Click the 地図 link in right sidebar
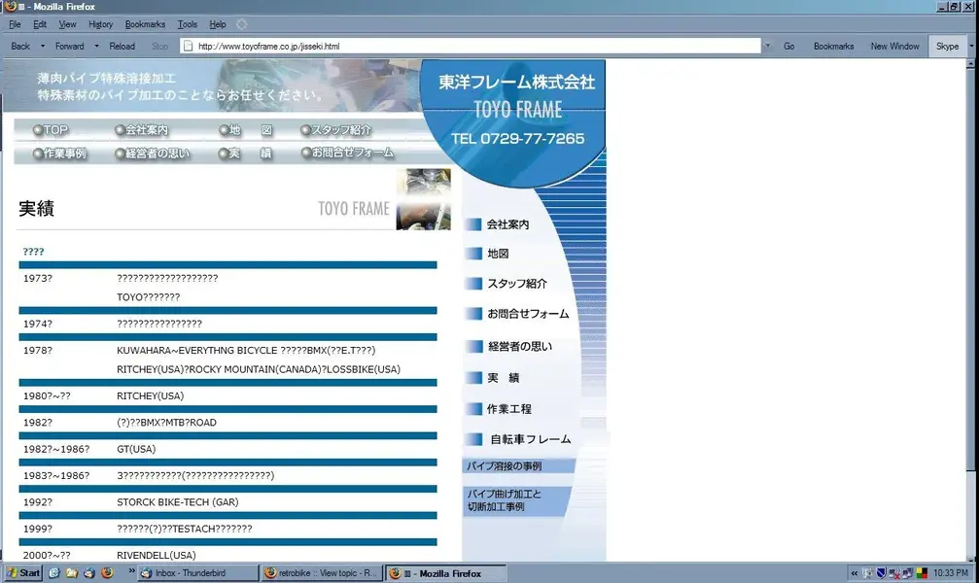979x583 pixels. (488, 254)
